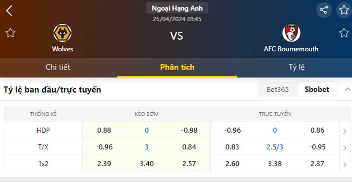
Task: Click the live T/X line 2.5/3
Action: pyautogui.click(x=275, y=147)
